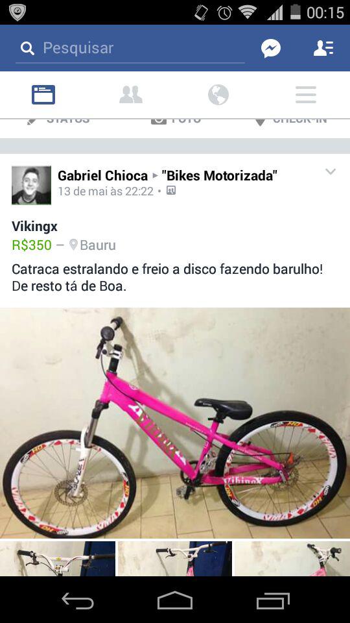Tap the search magnifier icon
This screenshot has height=623, width=350.
[27, 49]
